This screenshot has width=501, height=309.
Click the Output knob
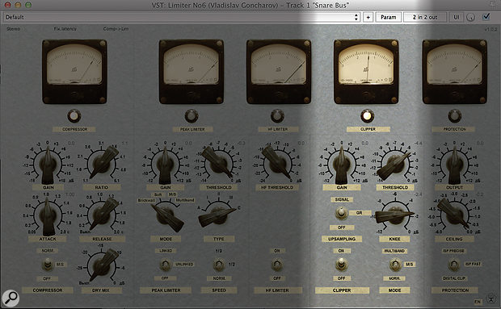454,165
